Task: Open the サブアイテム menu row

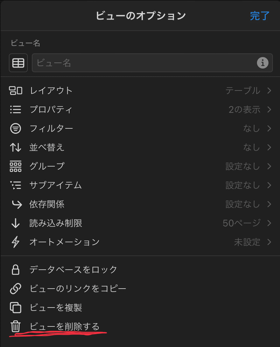Action: tap(140, 185)
